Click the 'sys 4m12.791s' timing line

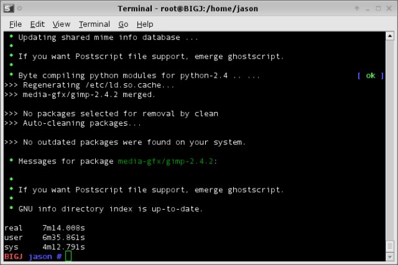tap(45, 247)
